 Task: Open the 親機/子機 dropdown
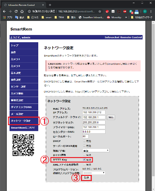point(96,151)
